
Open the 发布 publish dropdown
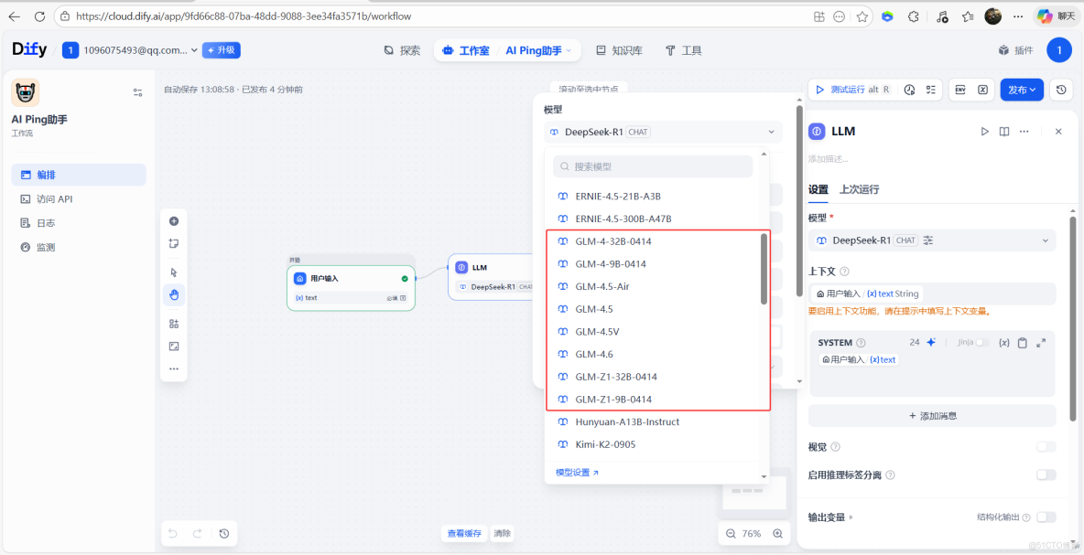point(1021,89)
